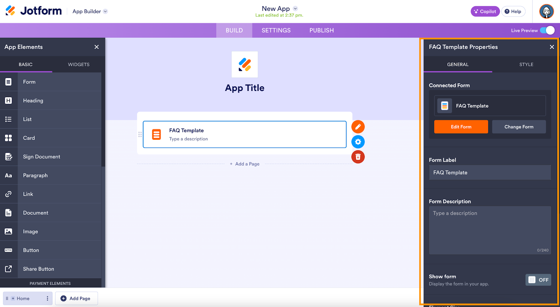Open the New App title dropdown

coord(295,8)
